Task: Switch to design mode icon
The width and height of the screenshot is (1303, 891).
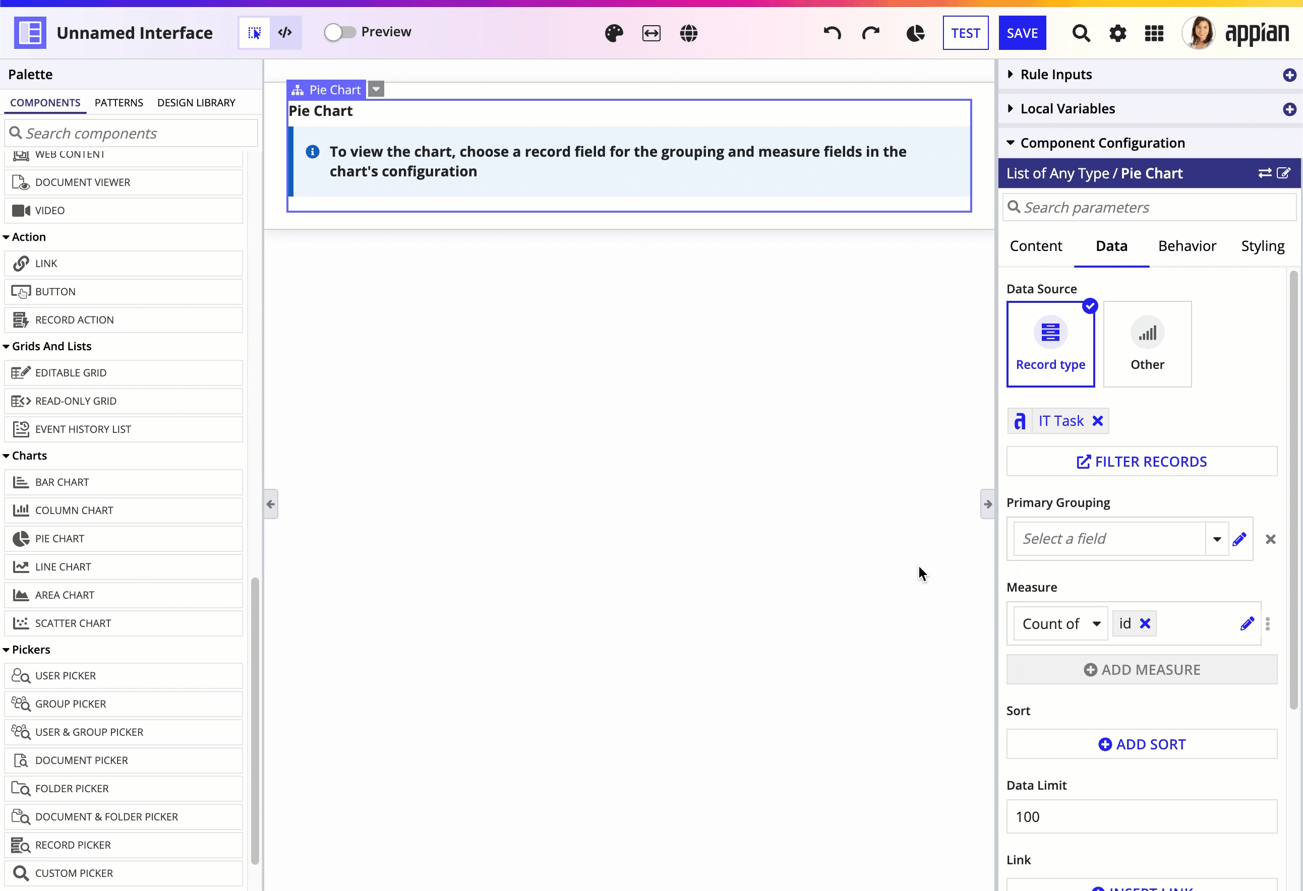Action: (x=255, y=33)
